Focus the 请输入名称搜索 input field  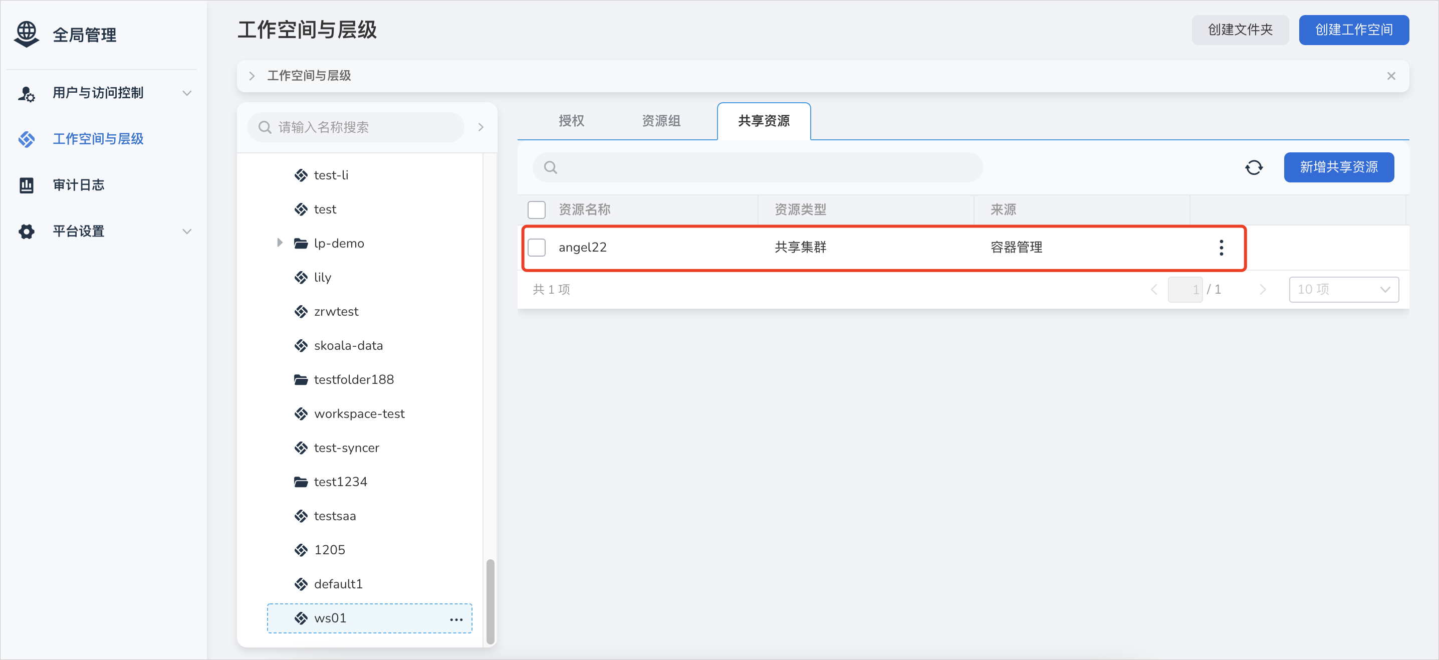(x=355, y=127)
